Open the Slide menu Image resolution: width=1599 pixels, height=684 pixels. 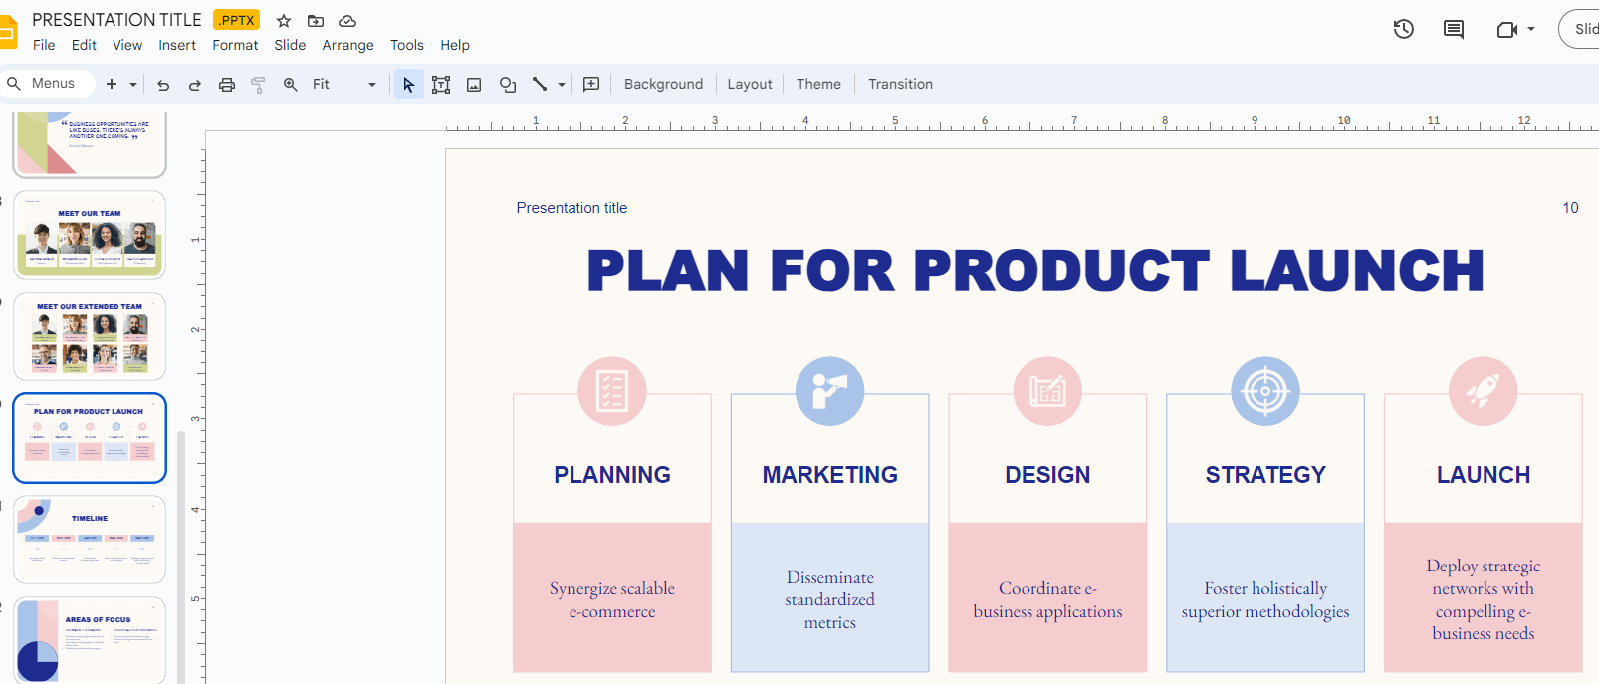pyautogui.click(x=290, y=45)
